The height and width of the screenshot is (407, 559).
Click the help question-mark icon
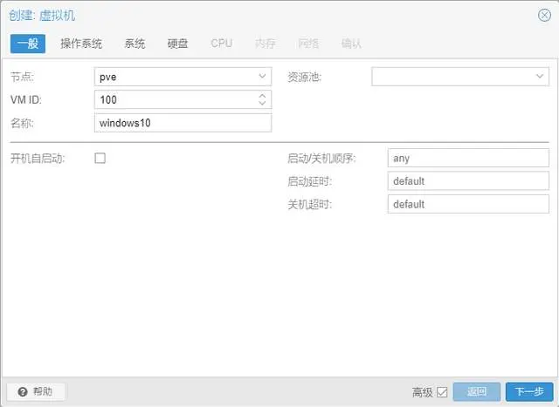23,391
